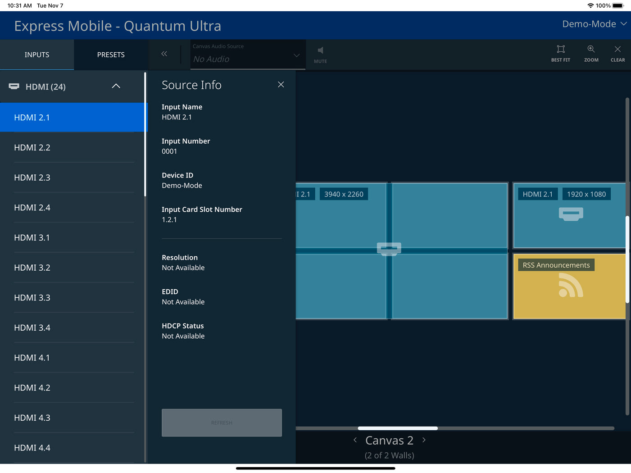Click the Input Name value HDMI 2.1

177,117
